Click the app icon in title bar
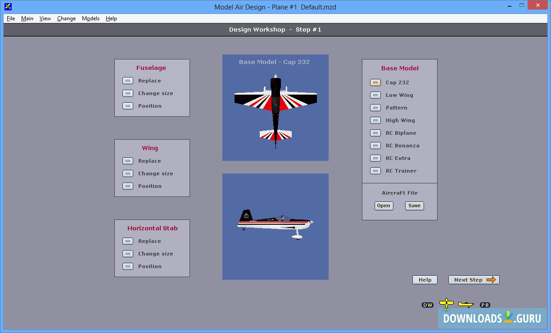Screen dimensions: 551x333 8,7
